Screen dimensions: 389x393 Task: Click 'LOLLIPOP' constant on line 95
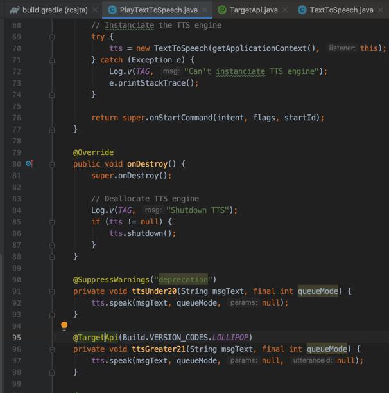tap(230, 337)
